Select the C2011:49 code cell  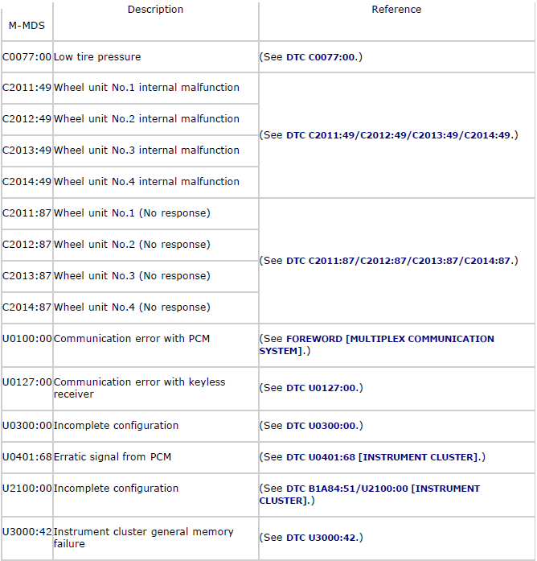pos(27,88)
